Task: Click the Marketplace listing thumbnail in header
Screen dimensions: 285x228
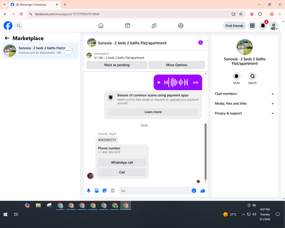Action: tap(89, 55)
